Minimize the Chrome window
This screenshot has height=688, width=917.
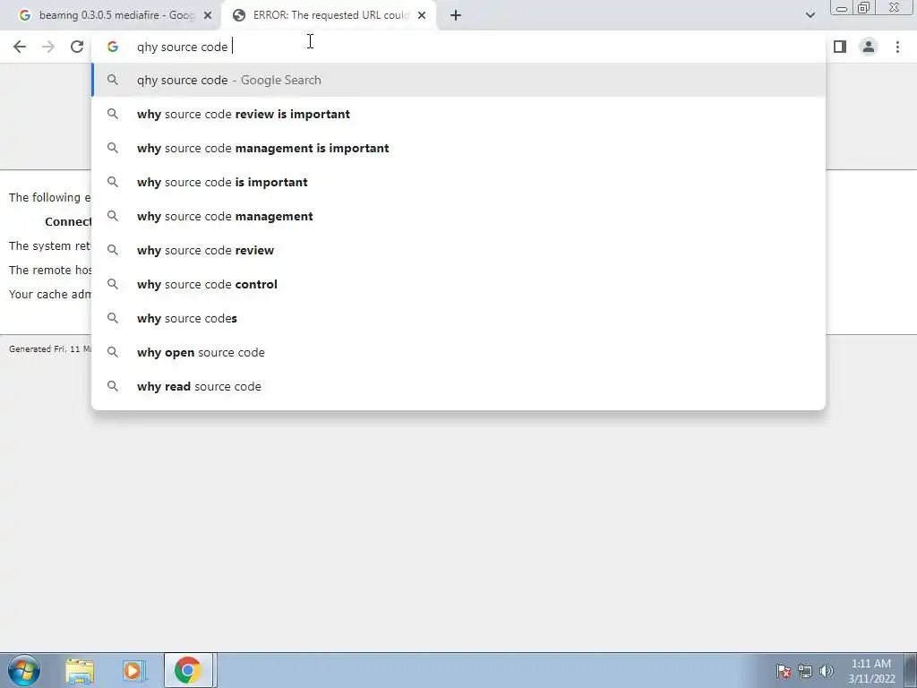(x=842, y=7)
